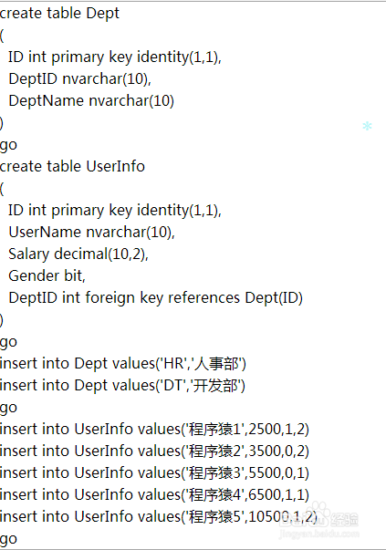Click the line 'create table UserInfo'

[72, 166]
